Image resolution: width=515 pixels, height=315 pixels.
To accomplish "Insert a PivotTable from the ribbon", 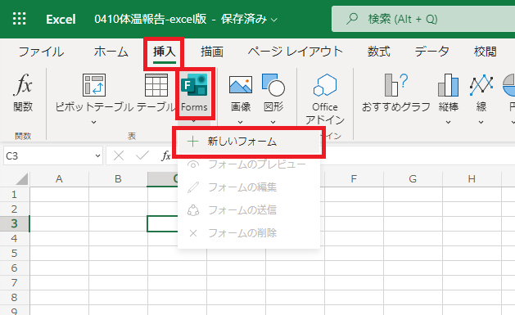I will (94, 85).
